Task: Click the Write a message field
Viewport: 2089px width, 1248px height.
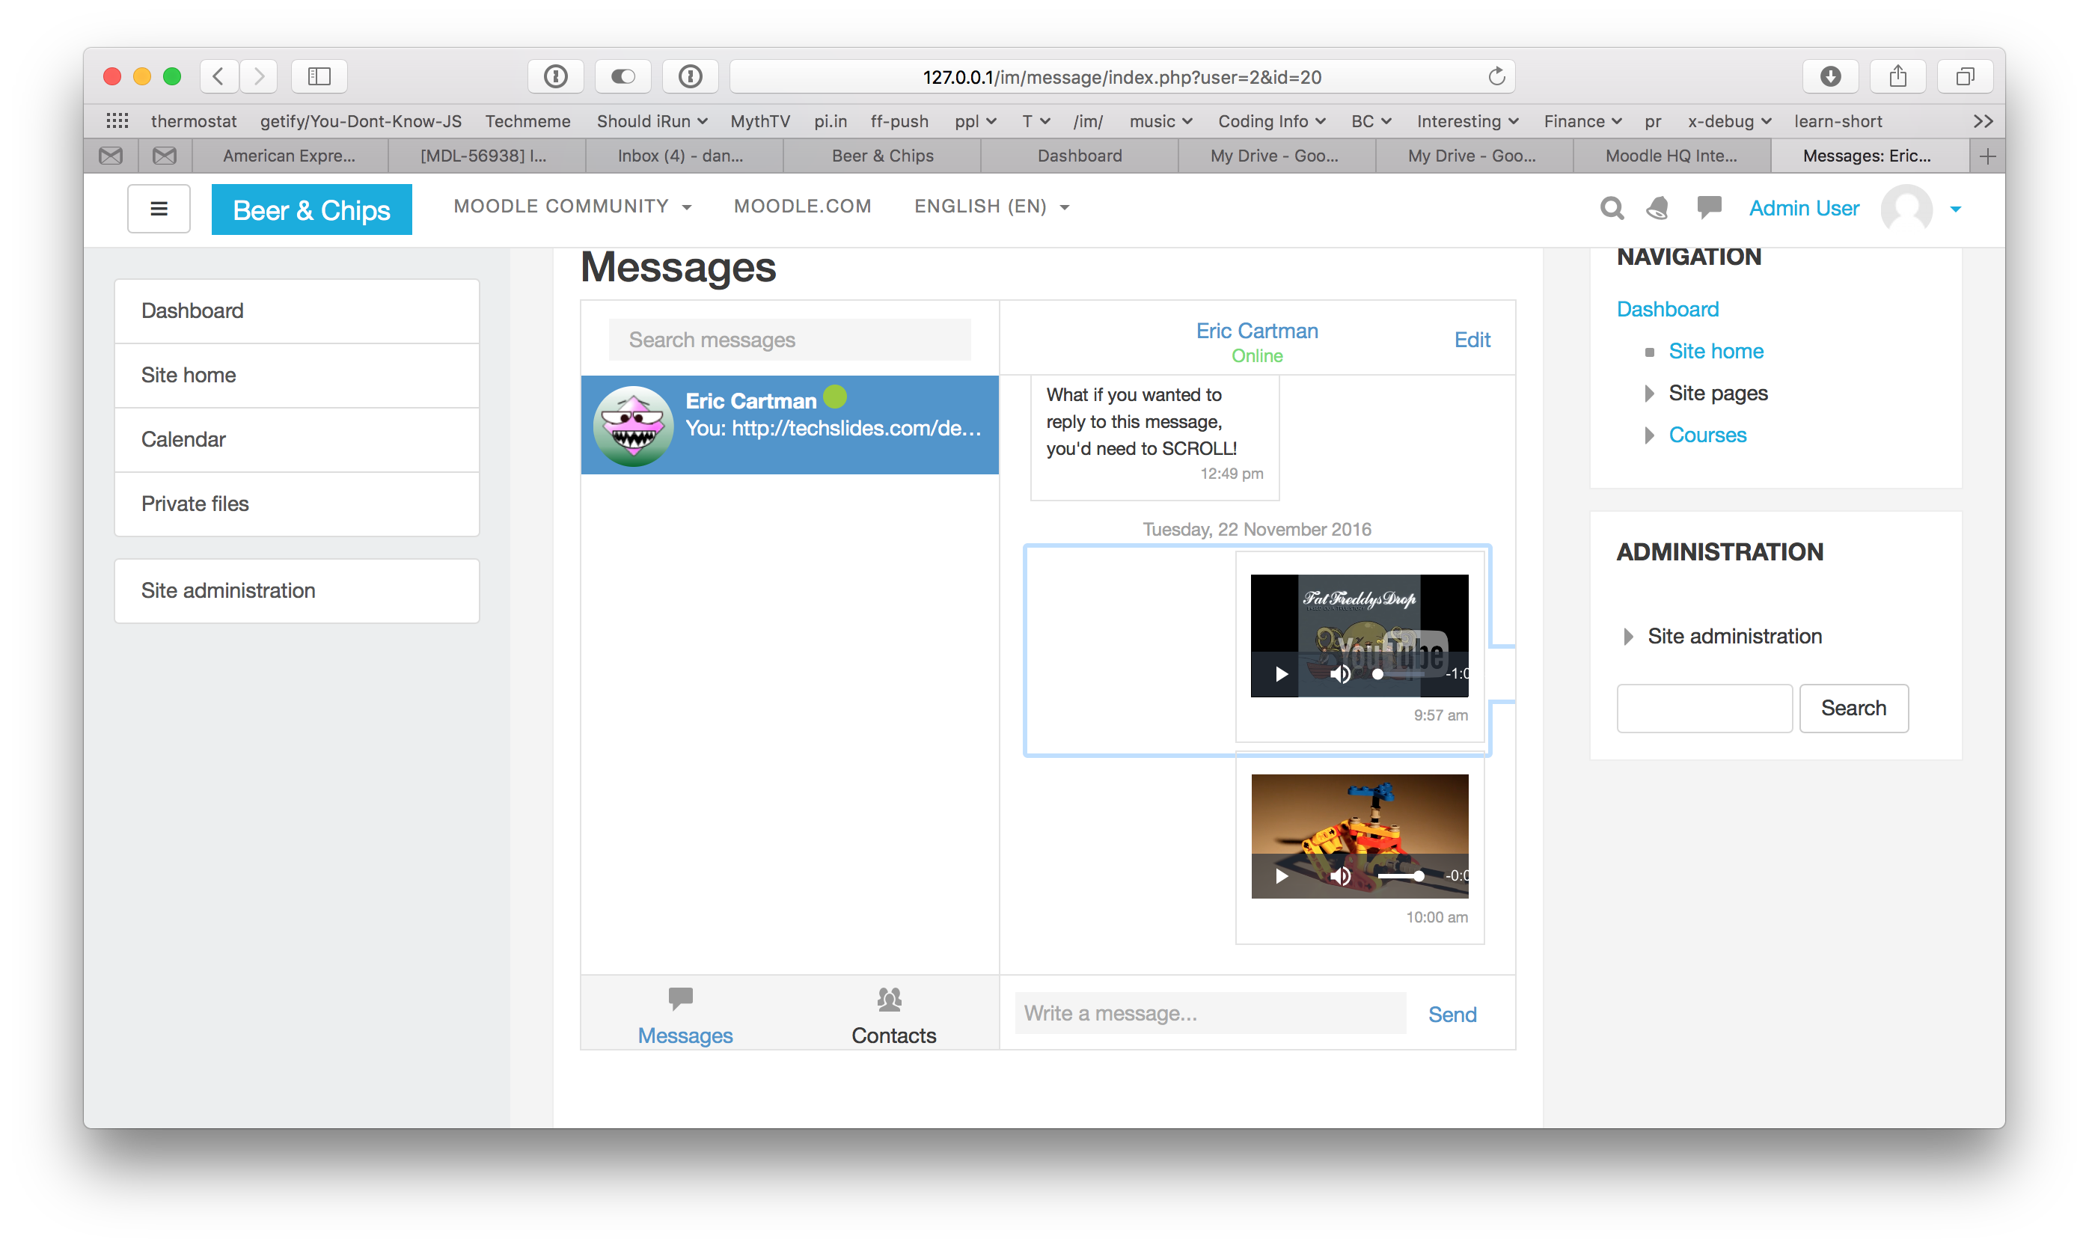Action: pos(1210,1013)
